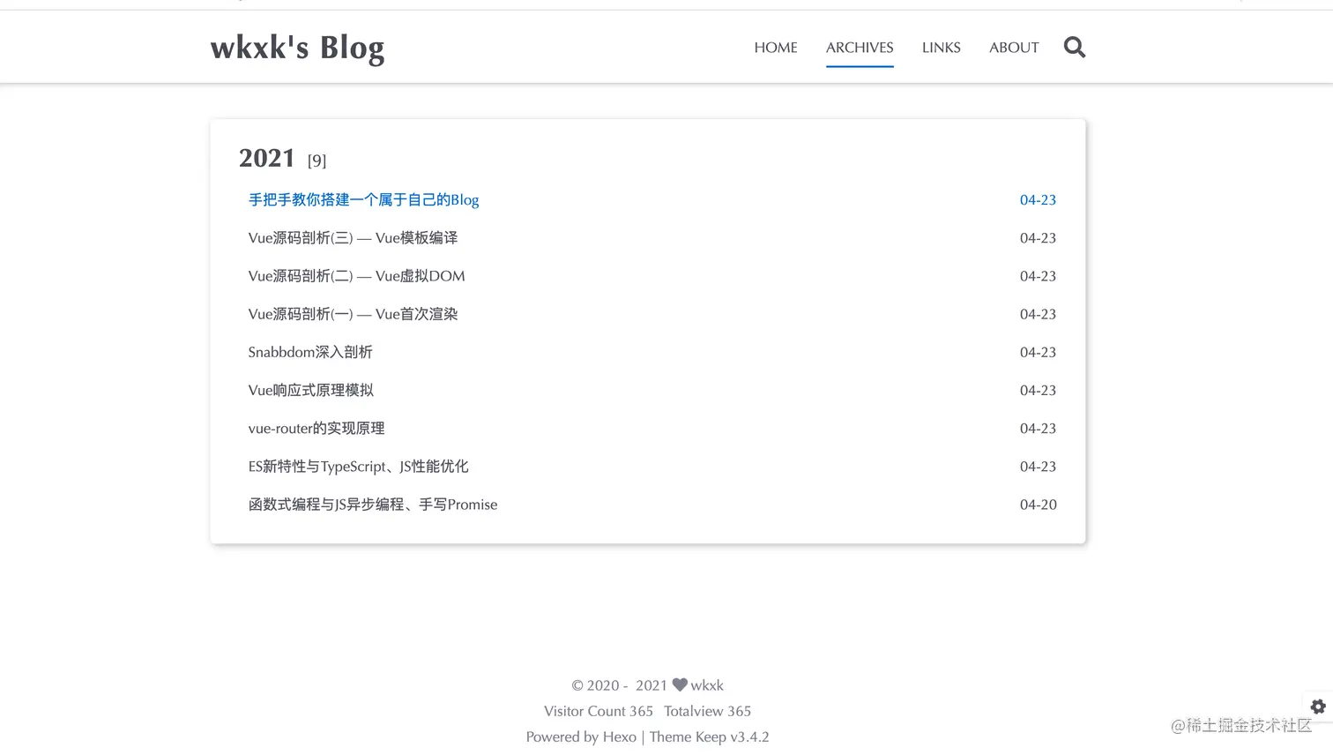Screen dimensions: 1333x755
Task: Click the heart icon in footer
Action: pos(680,684)
